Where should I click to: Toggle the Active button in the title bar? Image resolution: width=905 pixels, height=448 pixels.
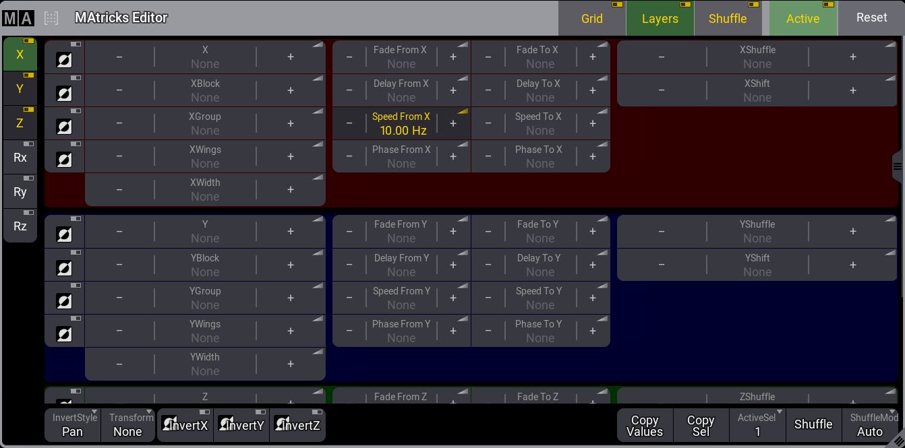802,19
